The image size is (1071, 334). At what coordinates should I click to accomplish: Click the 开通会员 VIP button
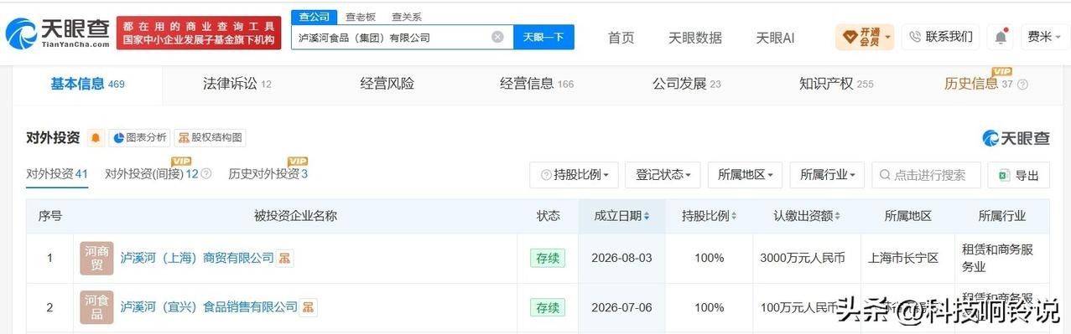[865, 37]
